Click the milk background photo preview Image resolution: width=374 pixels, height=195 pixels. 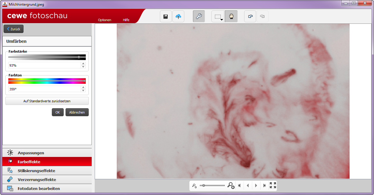(233, 101)
